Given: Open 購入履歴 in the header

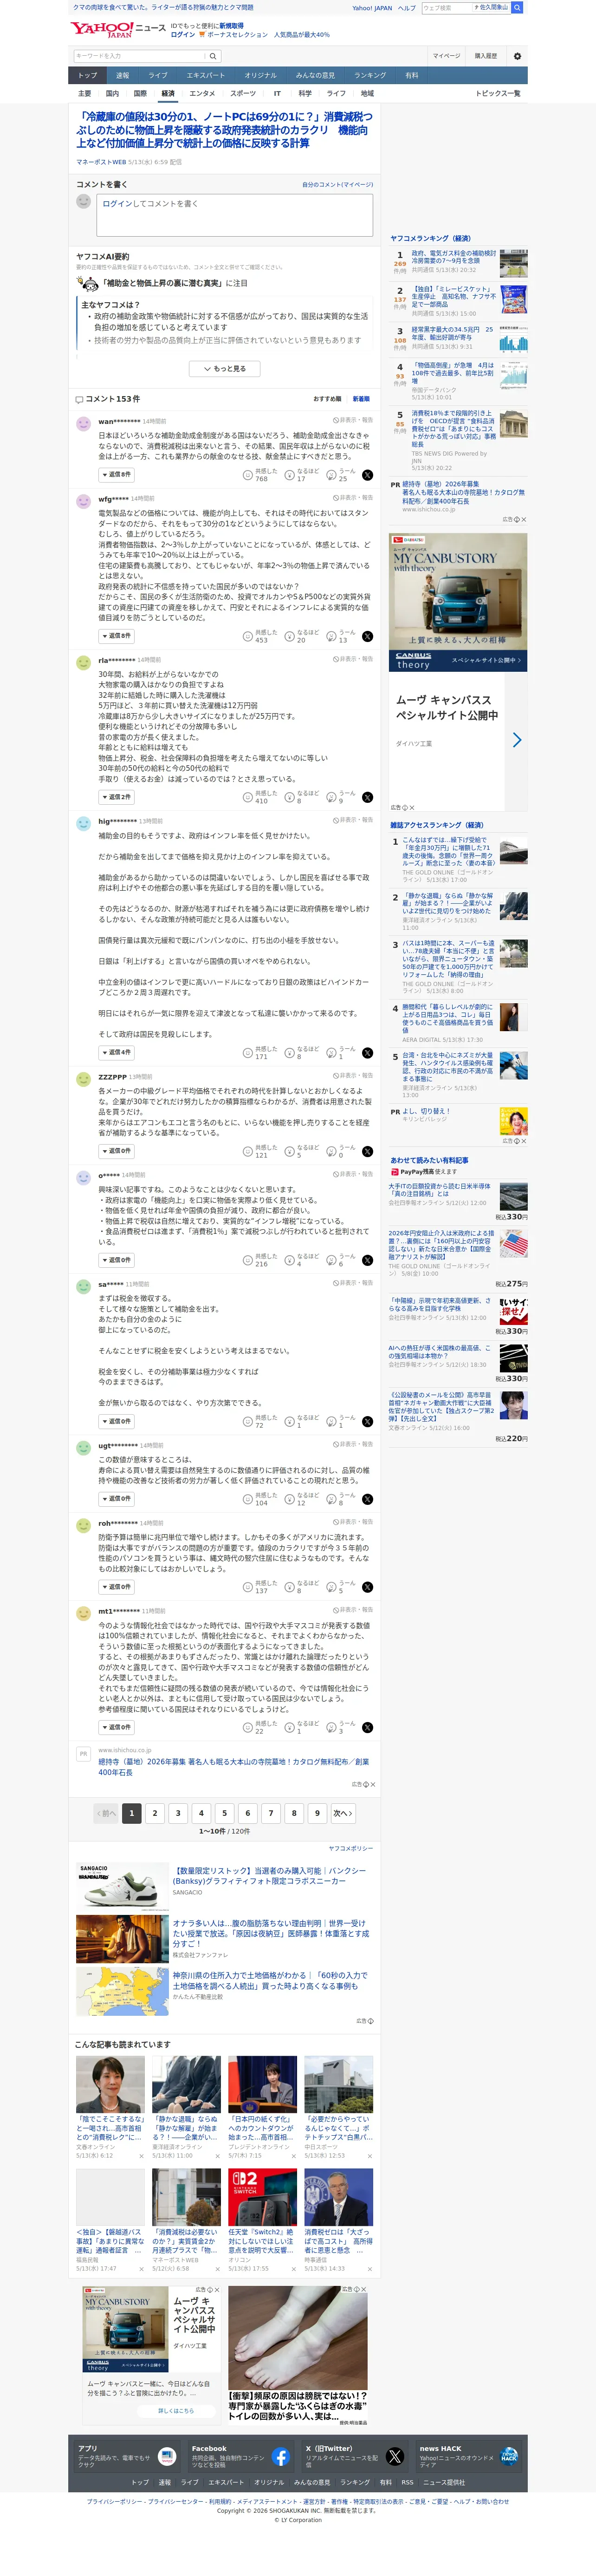Looking at the screenshot, I should click(485, 56).
